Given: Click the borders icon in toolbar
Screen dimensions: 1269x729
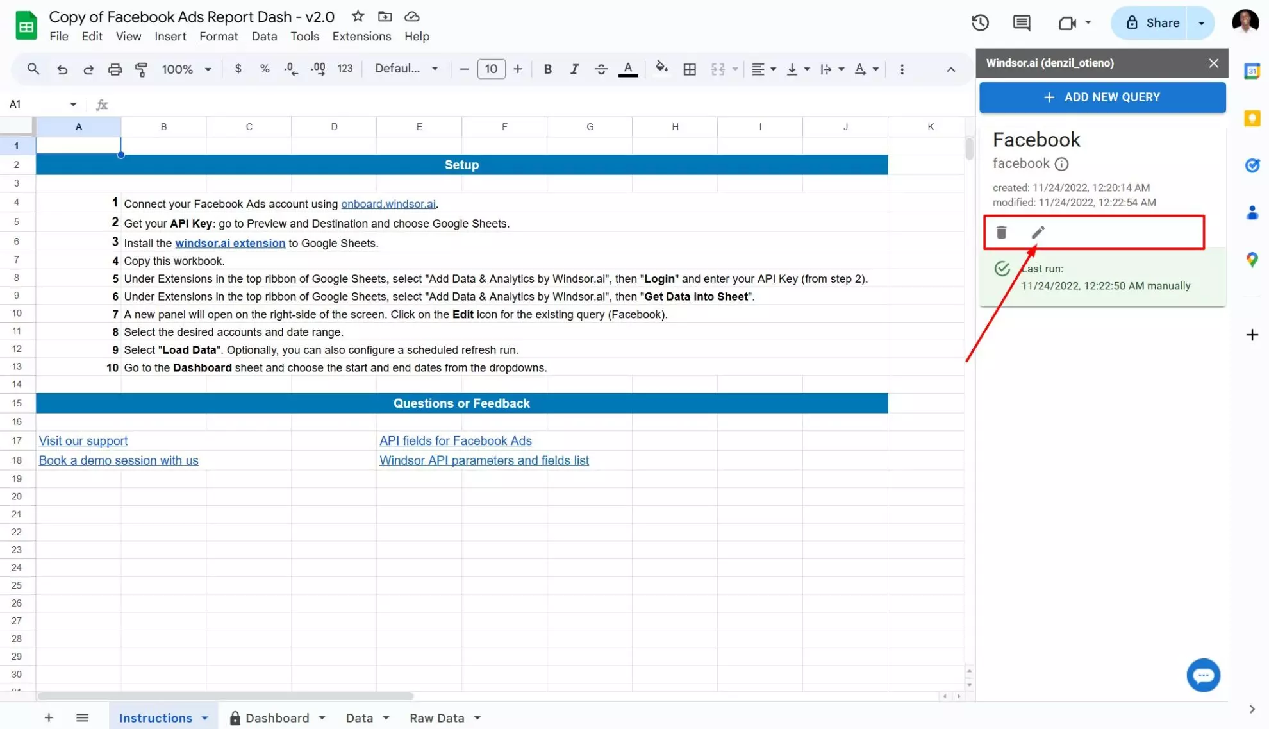Looking at the screenshot, I should point(690,69).
